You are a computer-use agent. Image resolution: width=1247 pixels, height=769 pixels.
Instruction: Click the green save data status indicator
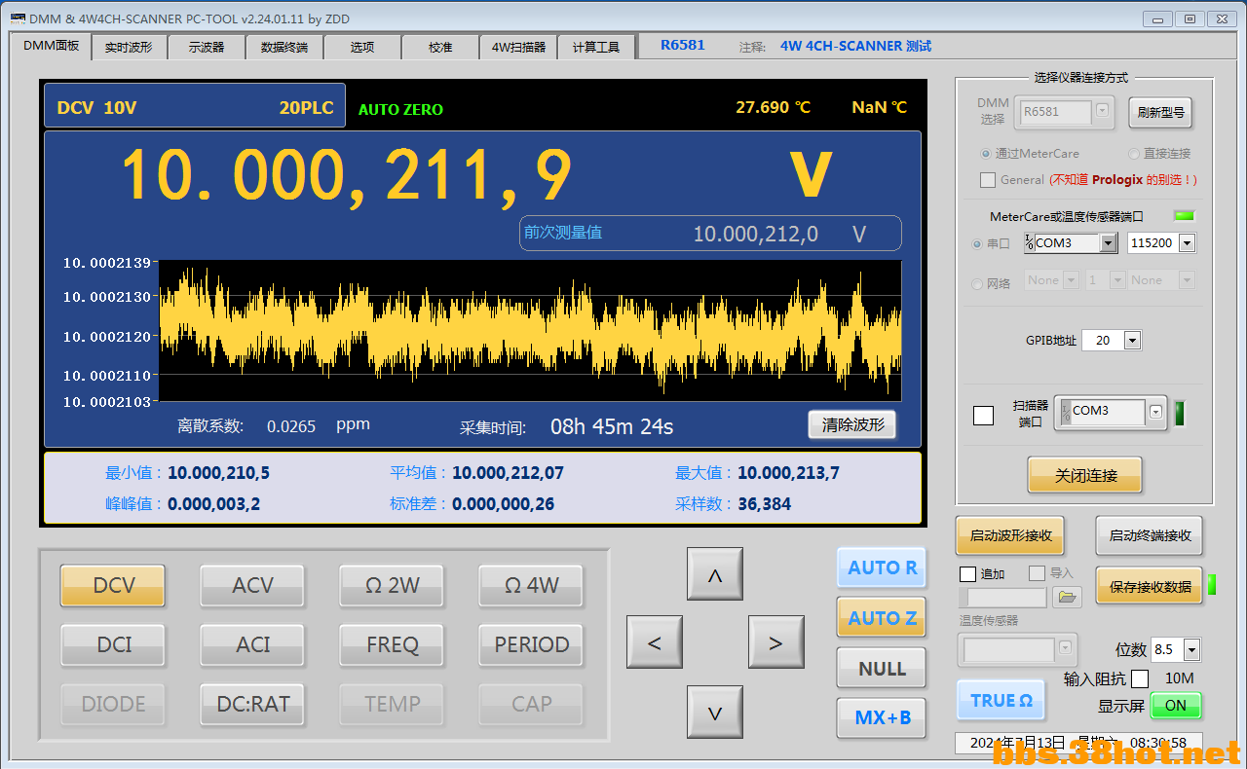pyautogui.click(x=1212, y=585)
